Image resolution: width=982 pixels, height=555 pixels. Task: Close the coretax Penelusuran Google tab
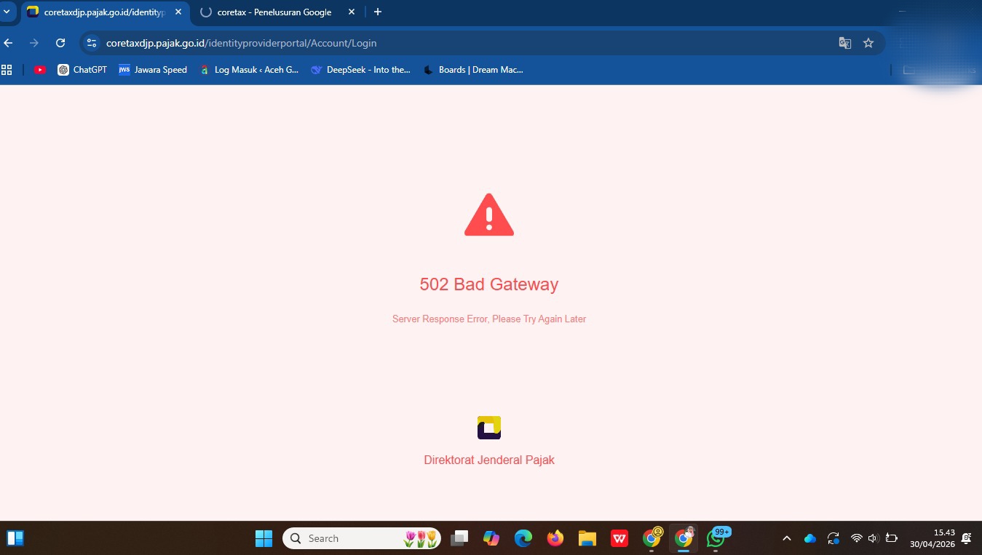[x=352, y=12]
